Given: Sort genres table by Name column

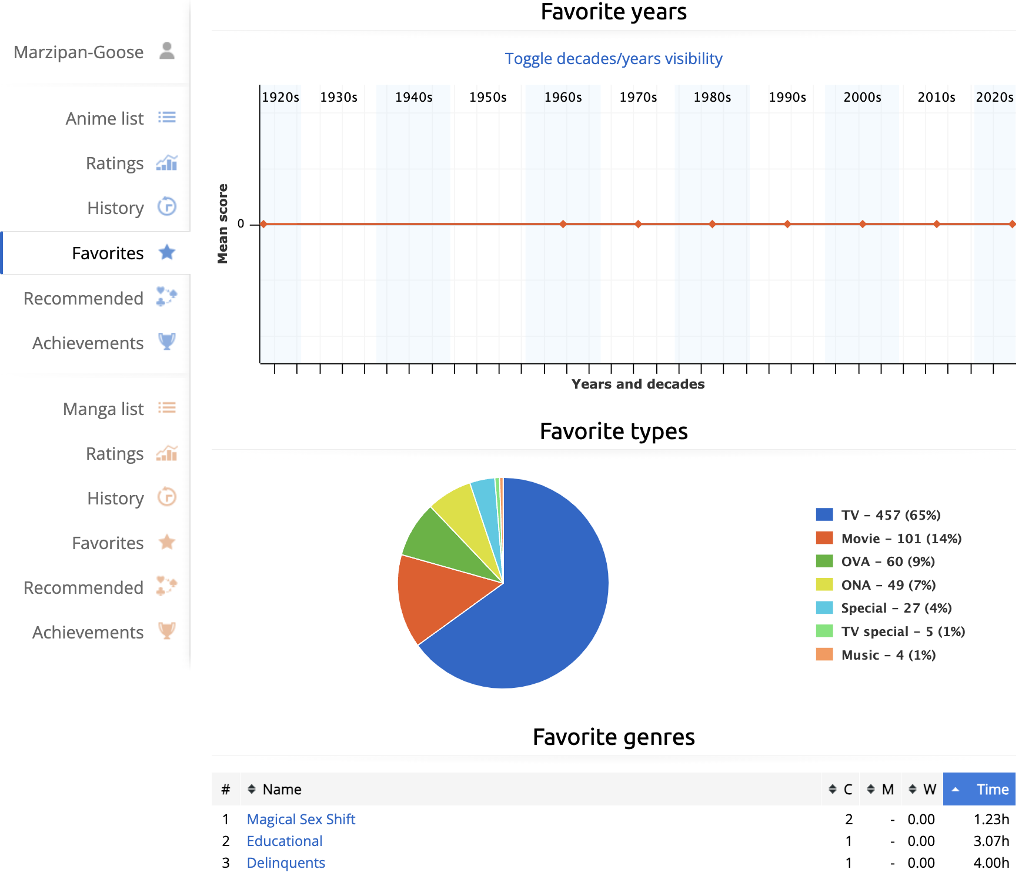Looking at the screenshot, I should [282, 790].
